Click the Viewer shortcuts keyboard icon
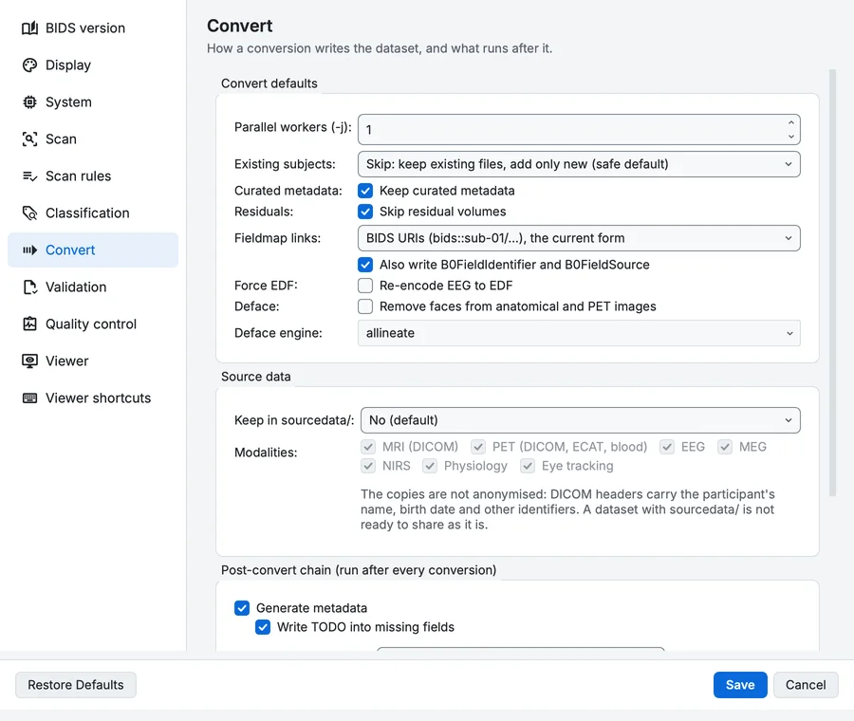Screen dimensions: 854x721 pos(30,398)
